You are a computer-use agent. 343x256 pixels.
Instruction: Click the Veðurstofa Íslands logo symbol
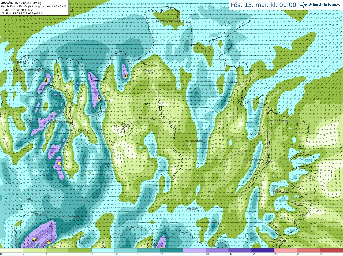(x=303, y=5)
